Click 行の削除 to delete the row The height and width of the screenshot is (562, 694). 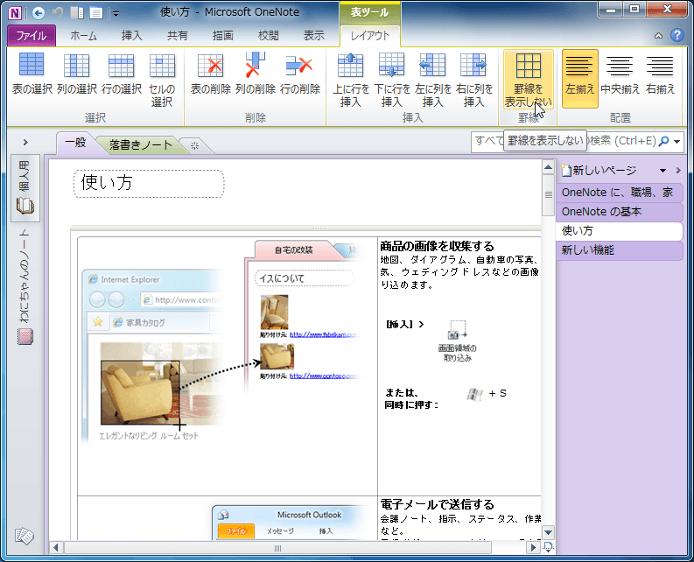299,74
